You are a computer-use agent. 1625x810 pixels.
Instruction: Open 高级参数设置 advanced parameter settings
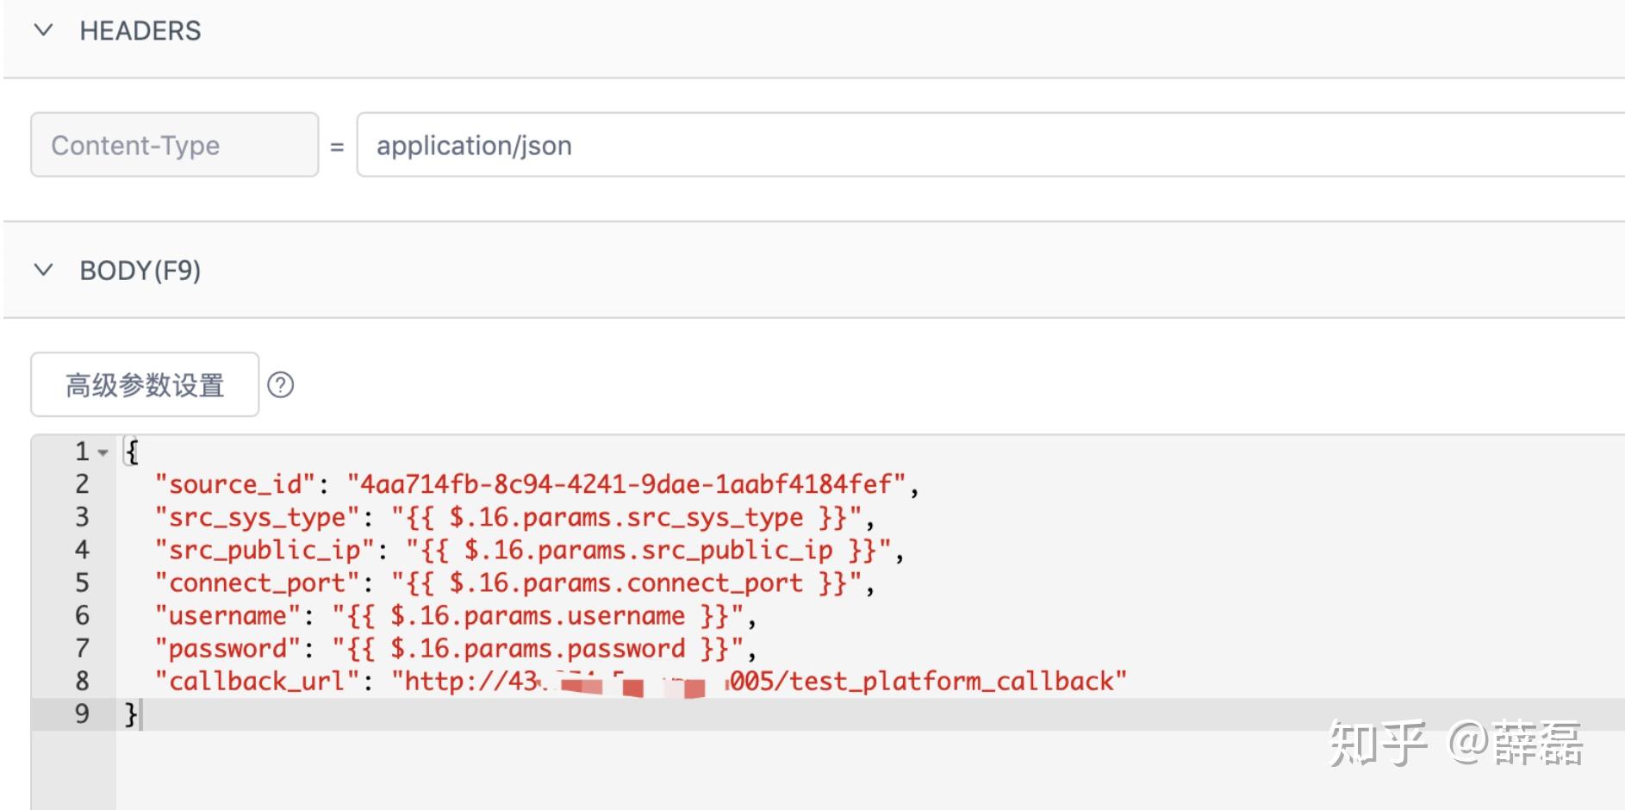pos(145,384)
